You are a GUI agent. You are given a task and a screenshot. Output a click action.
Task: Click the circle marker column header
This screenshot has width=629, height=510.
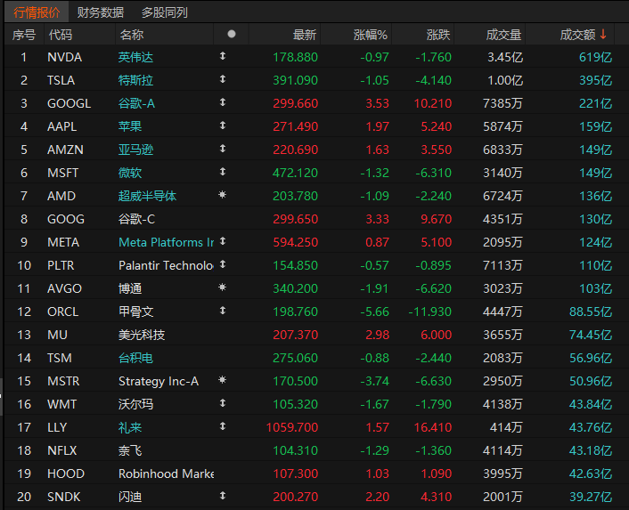pos(231,34)
